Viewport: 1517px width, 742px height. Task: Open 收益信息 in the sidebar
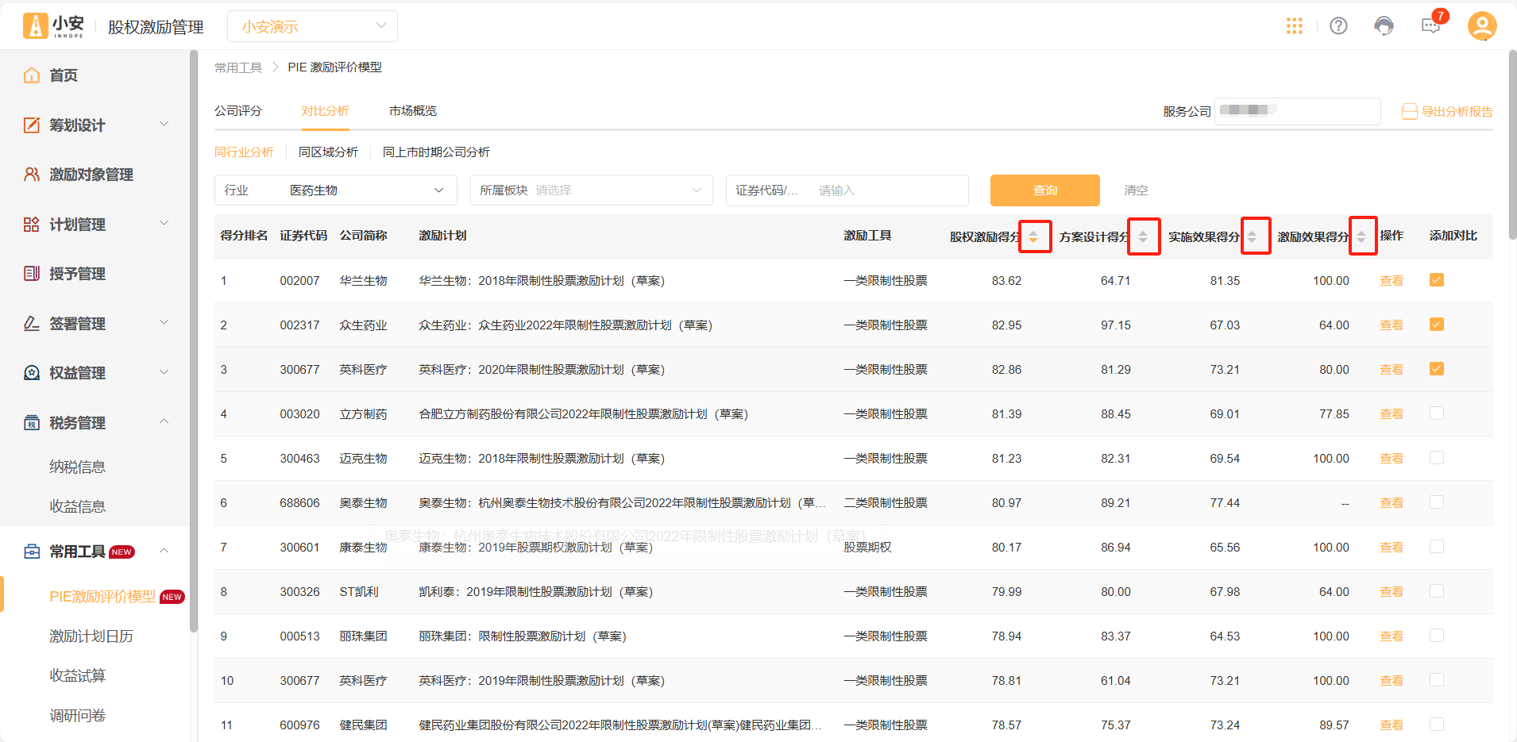pos(78,506)
